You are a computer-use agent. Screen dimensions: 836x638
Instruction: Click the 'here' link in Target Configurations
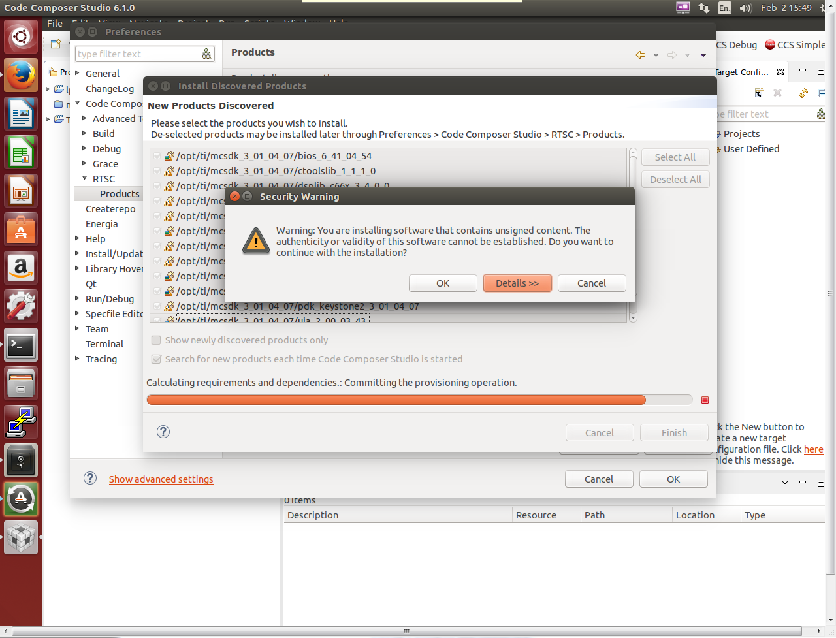(x=813, y=449)
